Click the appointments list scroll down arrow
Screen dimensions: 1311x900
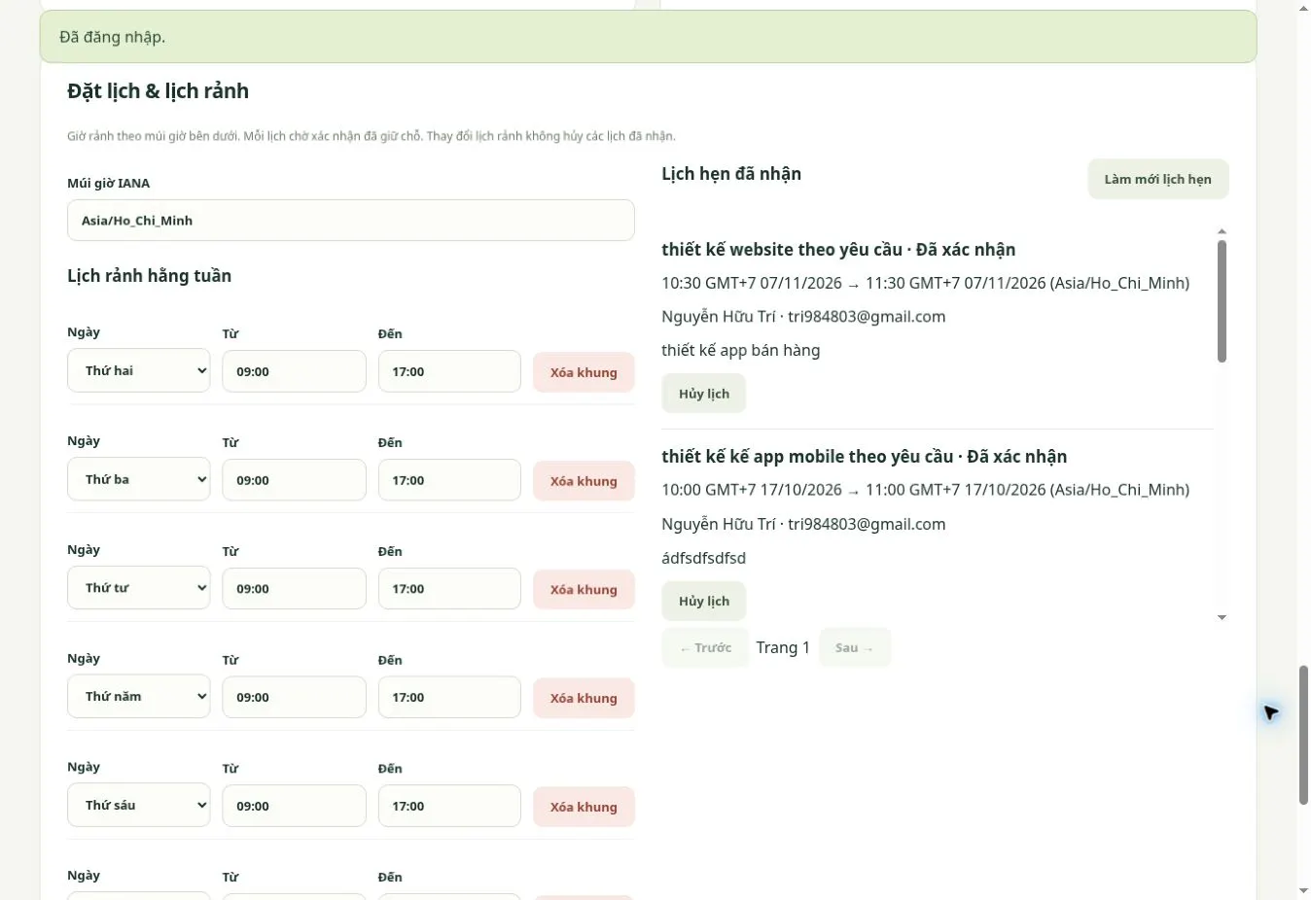(1222, 617)
